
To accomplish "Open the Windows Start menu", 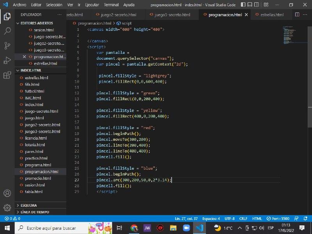I will [7, 228].
